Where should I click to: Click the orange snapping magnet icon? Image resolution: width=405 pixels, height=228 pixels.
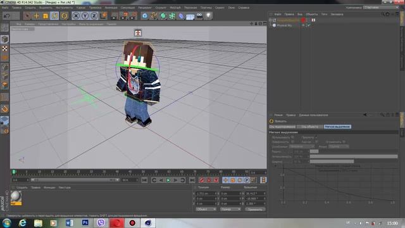4,109
